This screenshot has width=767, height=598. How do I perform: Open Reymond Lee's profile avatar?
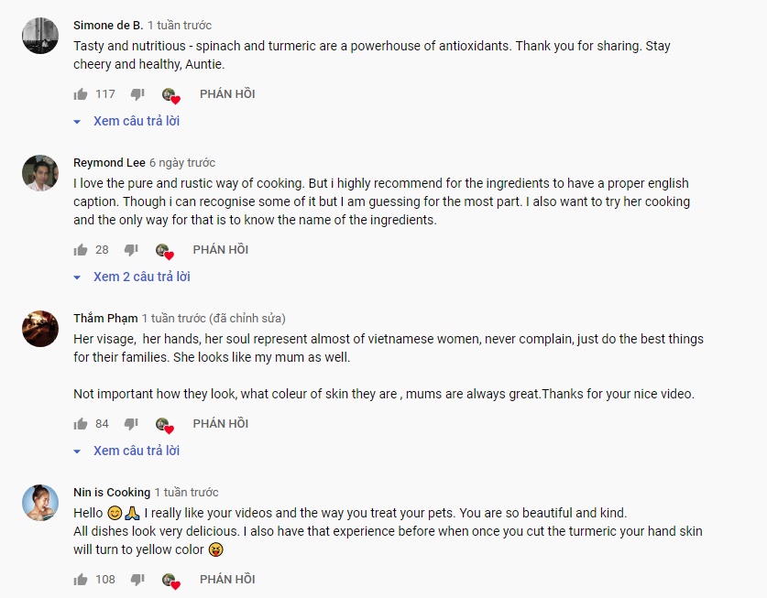point(40,173)
